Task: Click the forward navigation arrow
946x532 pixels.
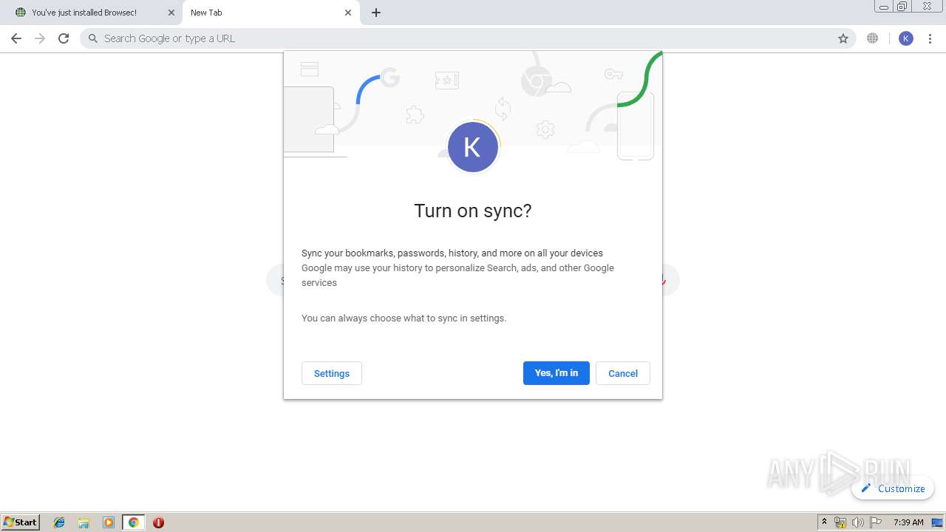Action: [x=40, y=38]
